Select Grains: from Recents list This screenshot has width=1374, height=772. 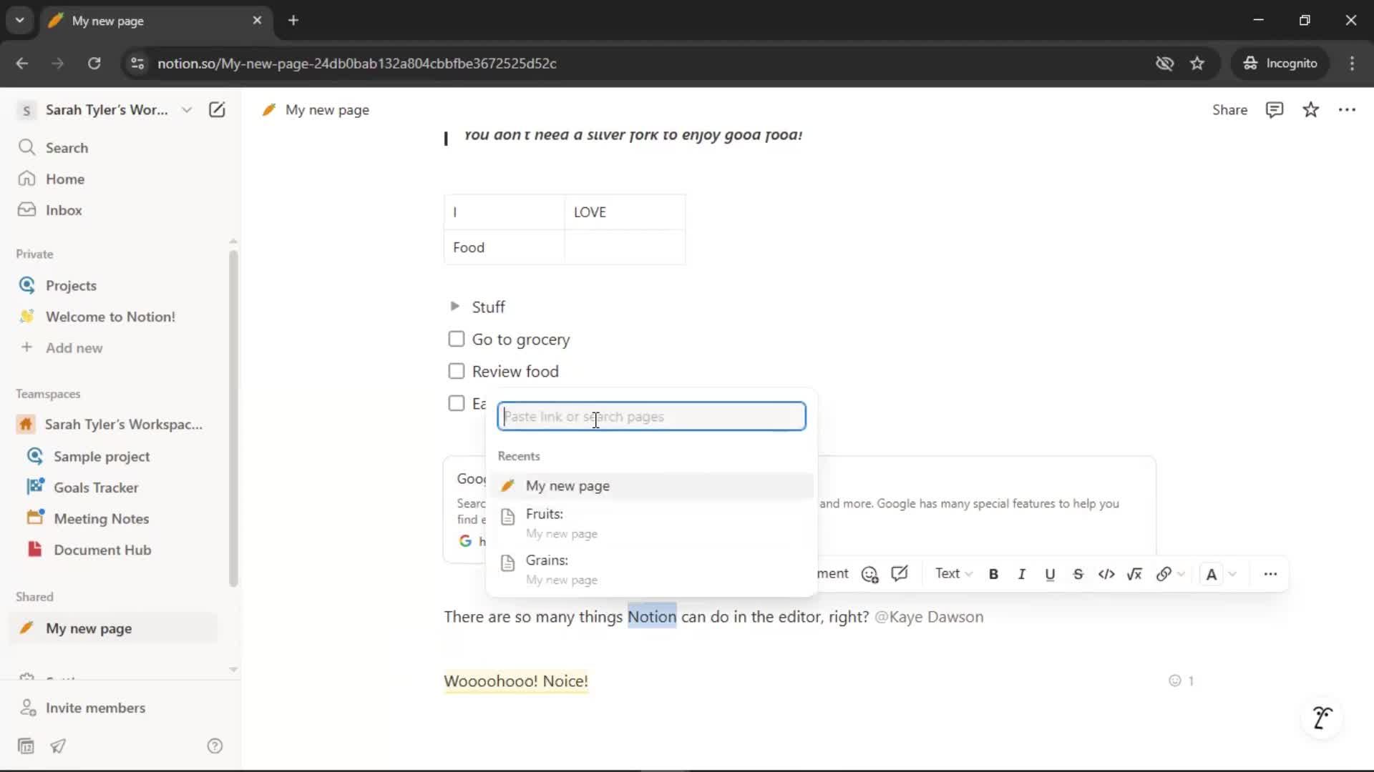651,570
